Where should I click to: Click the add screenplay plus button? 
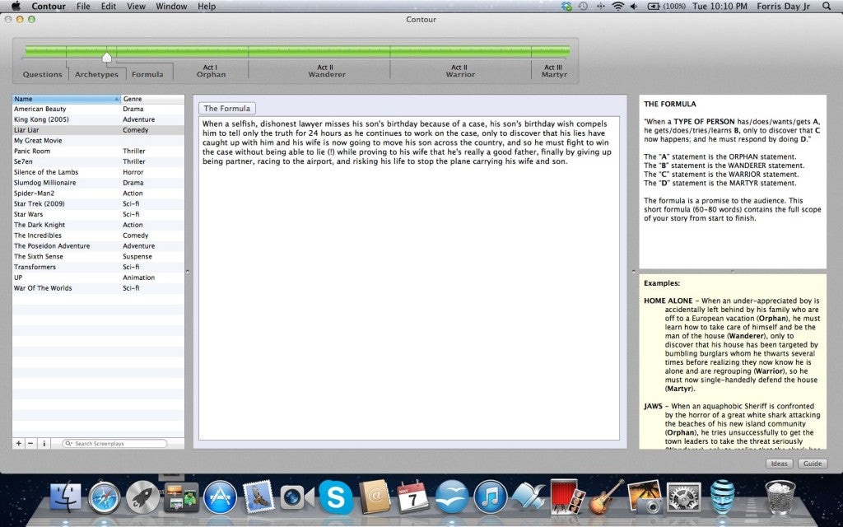coord(19,444)
